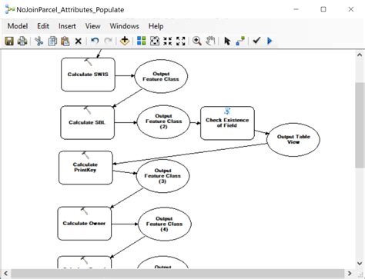Click the horizontal scrollbar right arrow
Screen dimensions: 365x279
[x=350, y=274]
